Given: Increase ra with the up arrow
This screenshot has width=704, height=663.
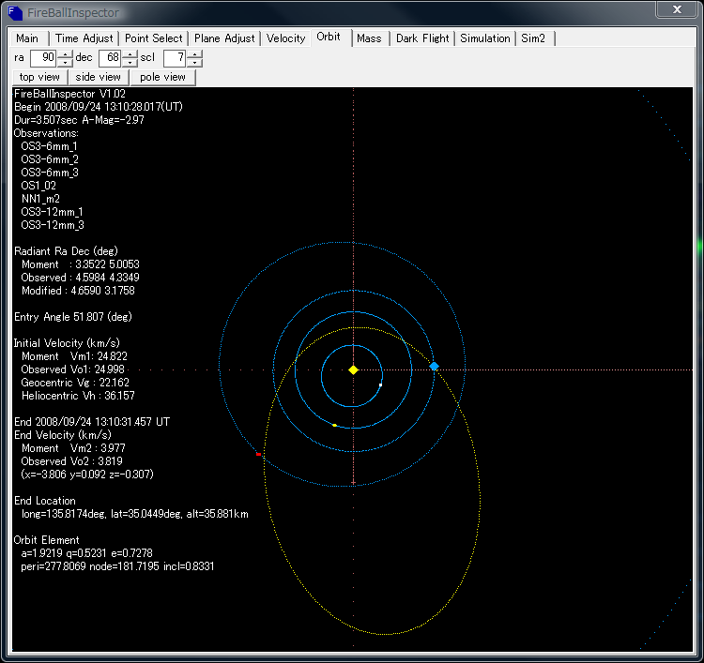Looking at the screenshot, I should tap(65, 53).
